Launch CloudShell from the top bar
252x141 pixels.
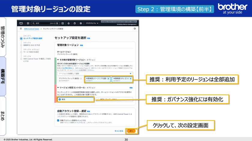pyautogui.click(x=62, y=23)
